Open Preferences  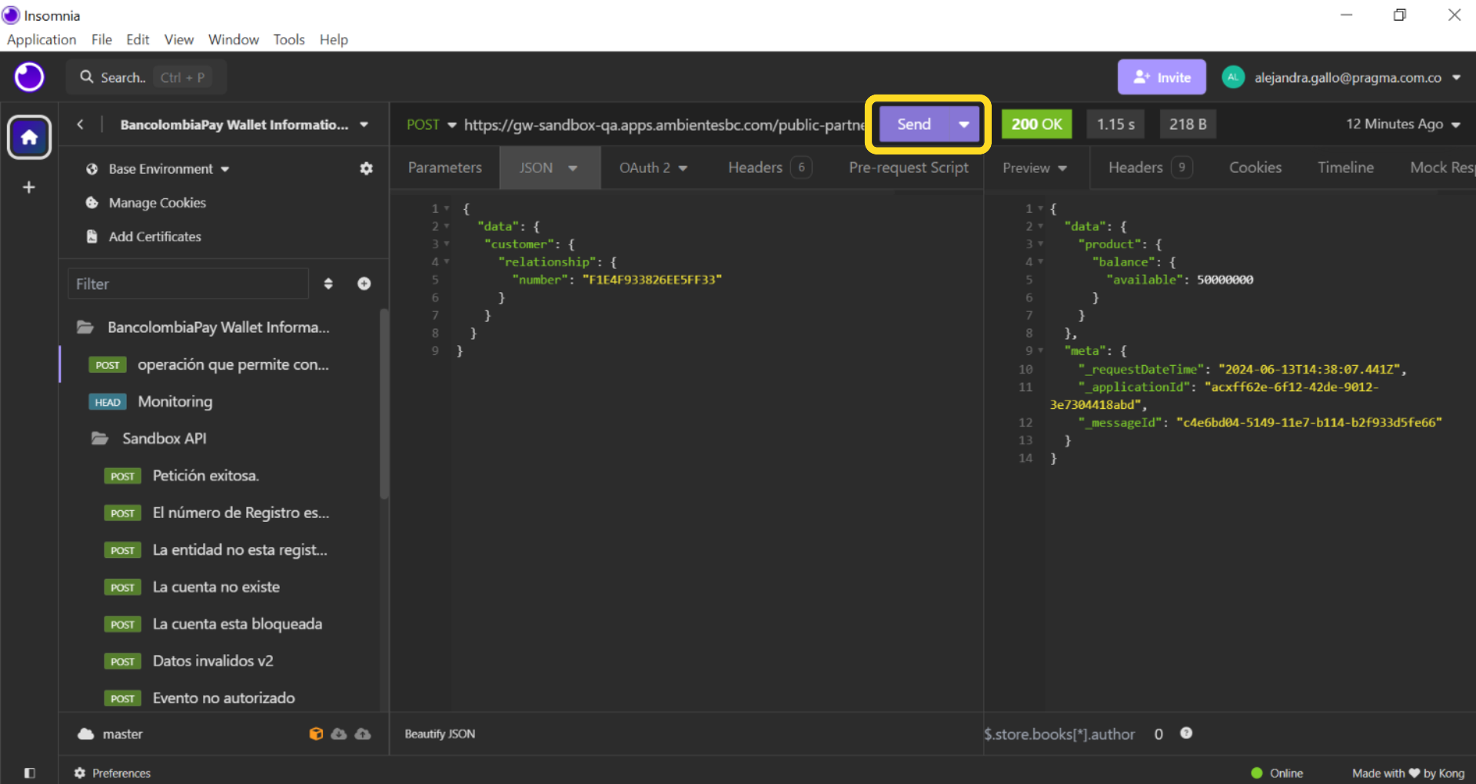121,773
